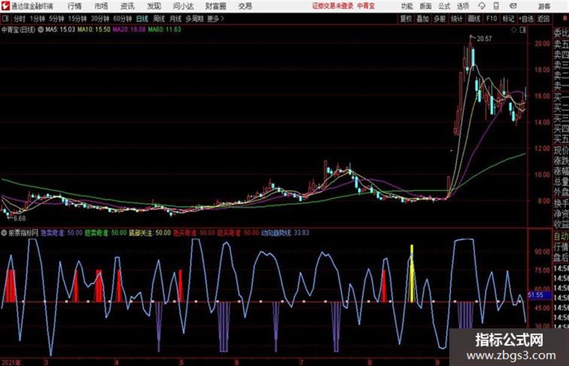Expand the 更多 periods list
This screenshot has height=366, width=569.
[216, 19]
